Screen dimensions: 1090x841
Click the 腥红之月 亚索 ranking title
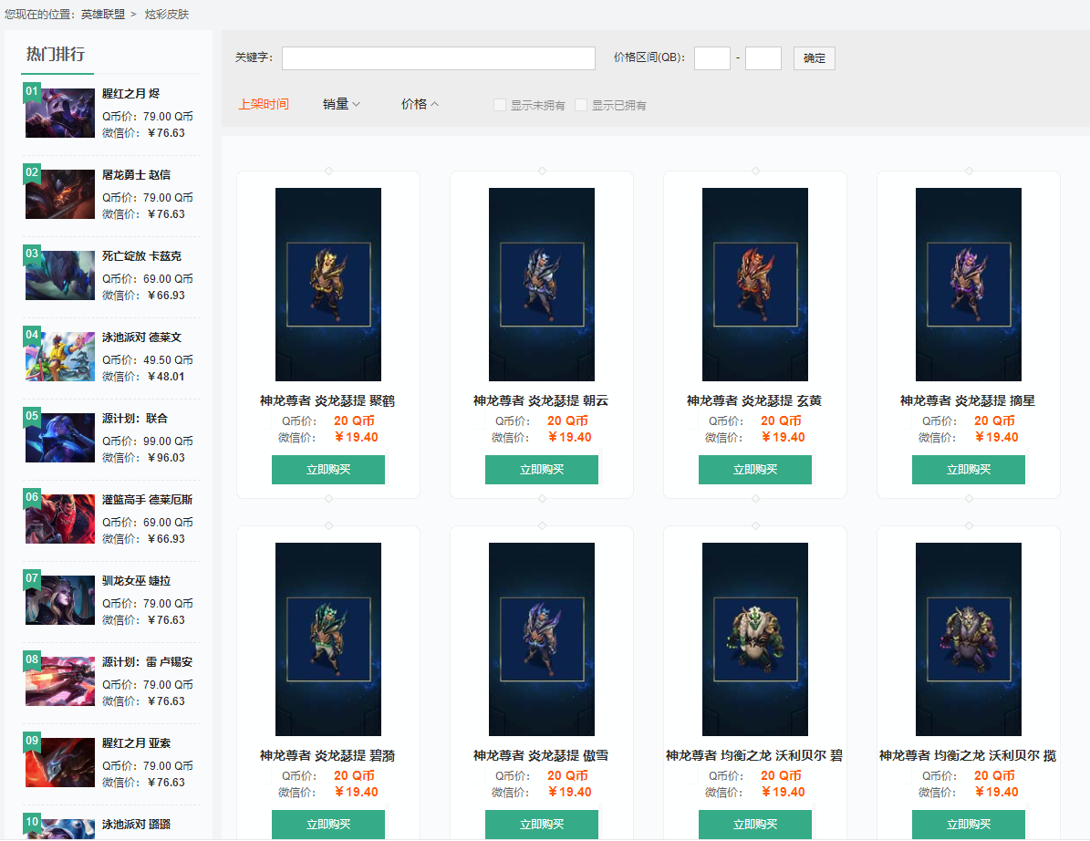click(136, 743)
